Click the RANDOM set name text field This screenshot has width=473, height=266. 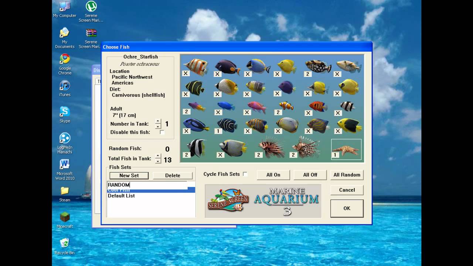pyautogui.click(x=147, y=185)
